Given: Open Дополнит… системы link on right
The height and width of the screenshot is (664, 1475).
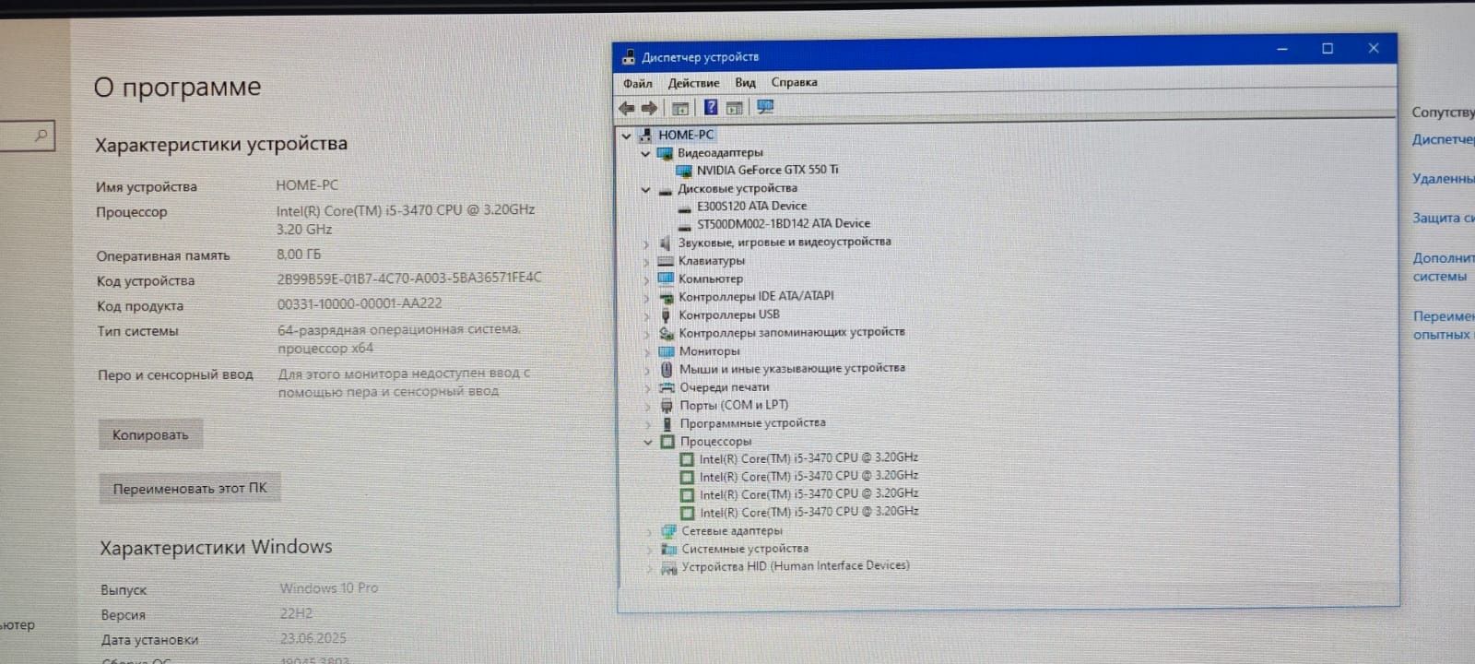Looking at the screenshot, I should (1444, 267).
